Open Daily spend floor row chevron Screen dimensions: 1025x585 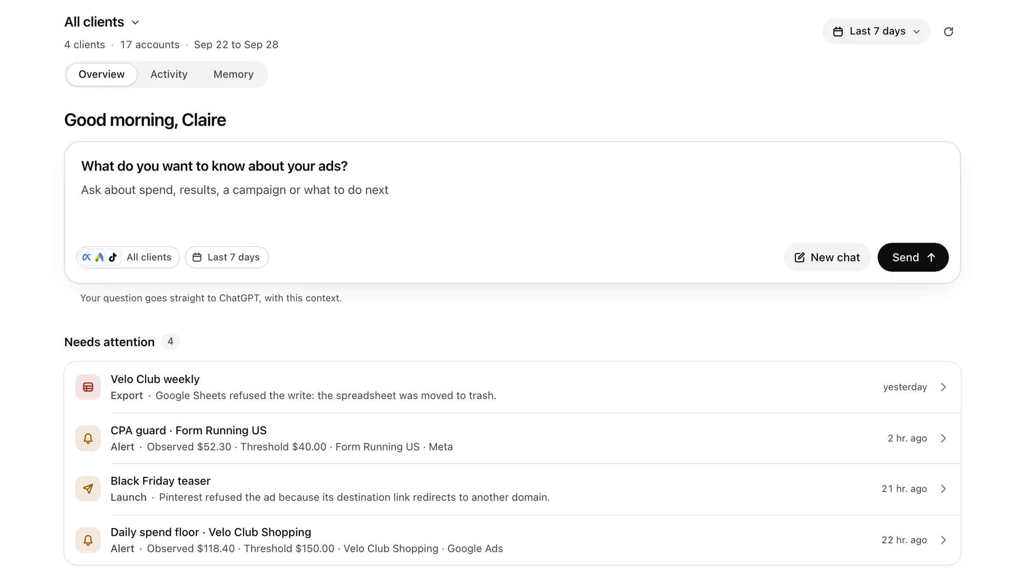click(944, 540)
